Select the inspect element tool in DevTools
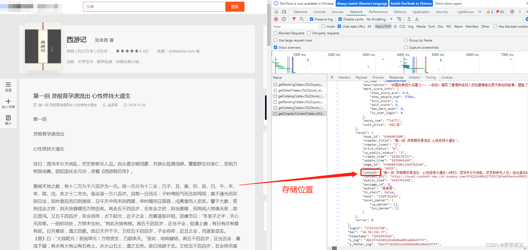 pyautogui.click(x=276, y=12)
